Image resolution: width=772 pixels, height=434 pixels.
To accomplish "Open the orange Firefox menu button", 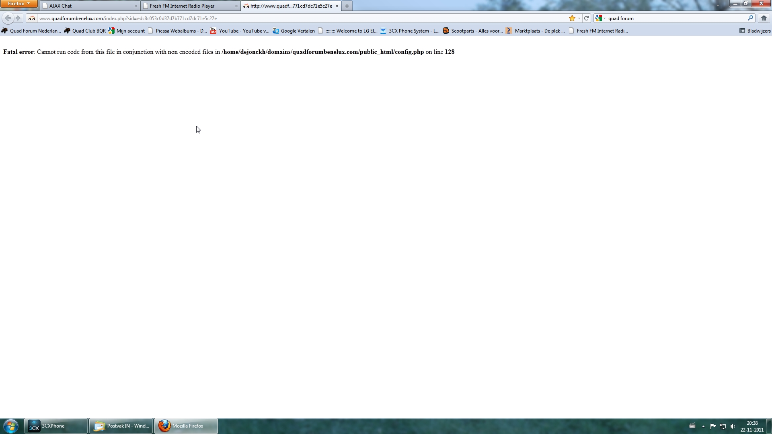I will (x=18, y=4).
